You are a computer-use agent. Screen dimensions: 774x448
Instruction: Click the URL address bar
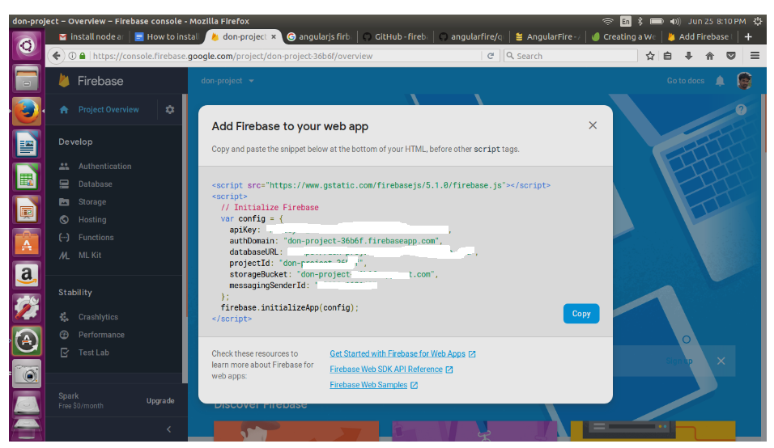point(287,56)
